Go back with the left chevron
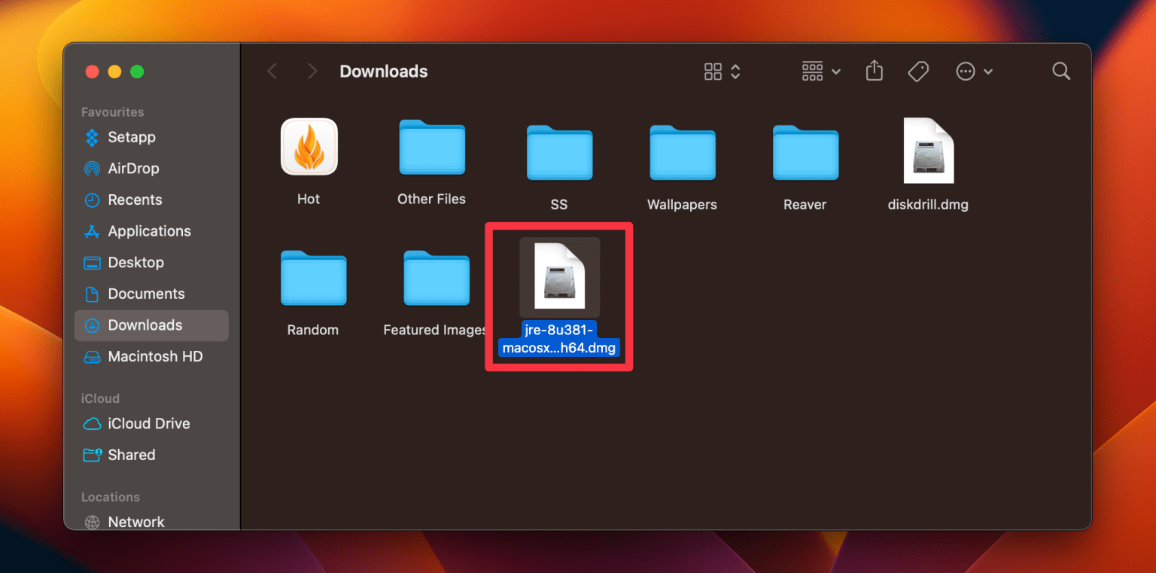This screenshot has width=1156, height=573. pyautogui.click(x=272, y=72)
